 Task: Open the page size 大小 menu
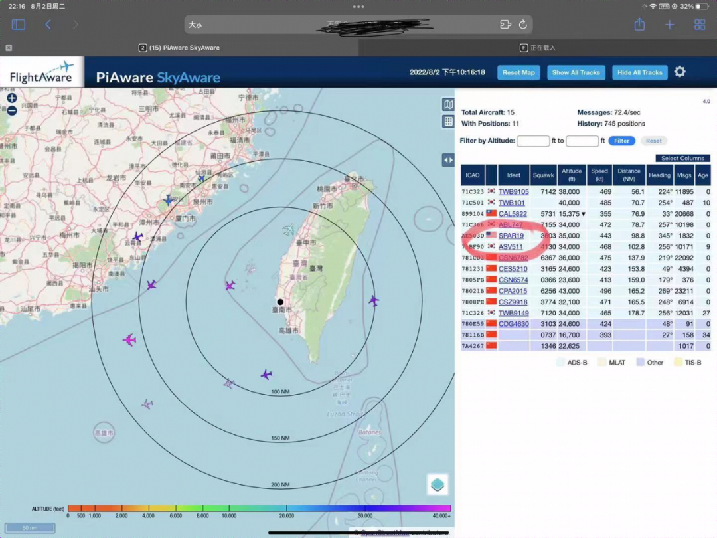[x=195, y=25]
